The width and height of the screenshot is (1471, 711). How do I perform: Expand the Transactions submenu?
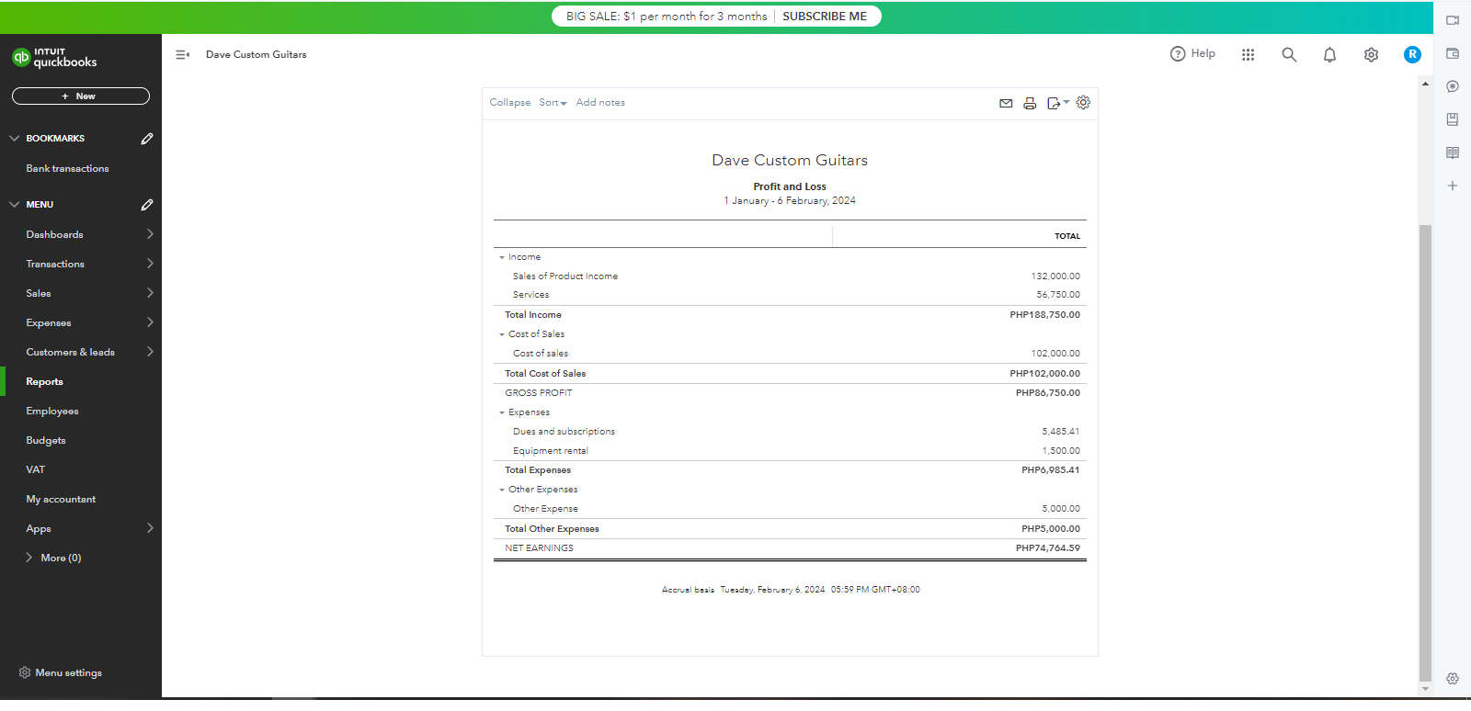150,264
